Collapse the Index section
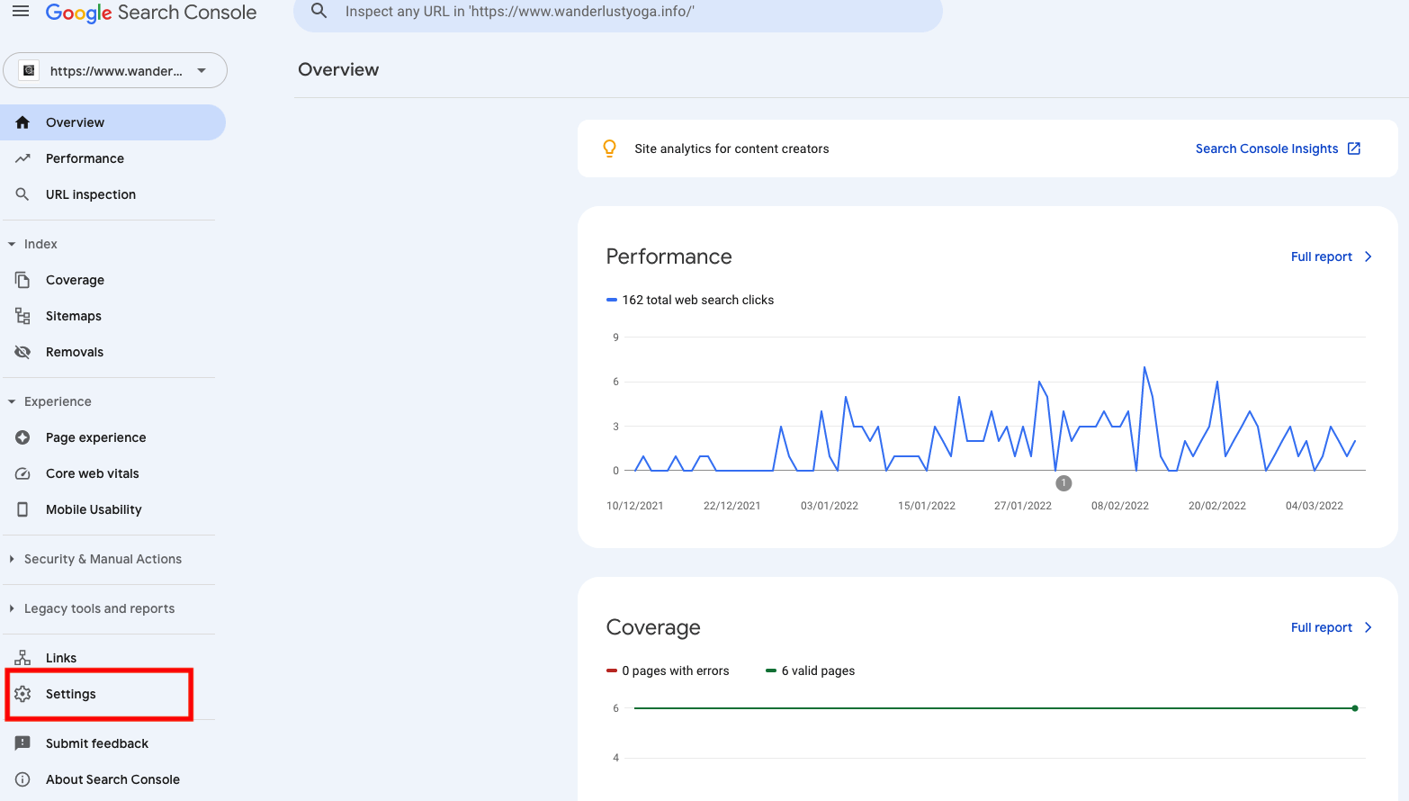The image size is (1409, 801). pyautogui.click(x=12, y=244)
